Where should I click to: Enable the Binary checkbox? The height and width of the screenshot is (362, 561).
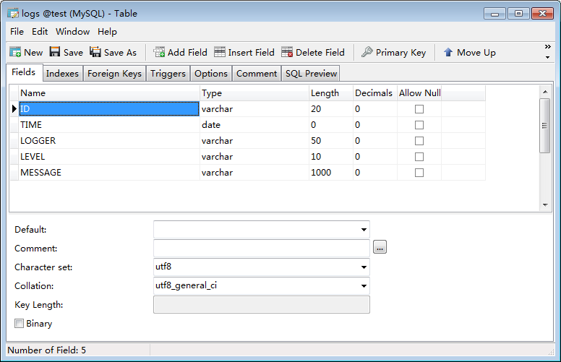click(19, 324)
